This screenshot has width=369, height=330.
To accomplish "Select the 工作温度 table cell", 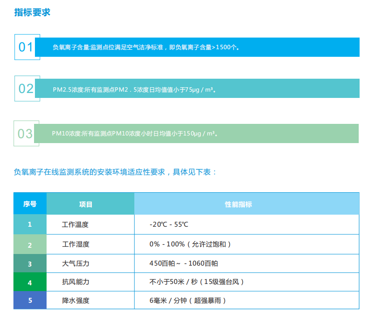I will [x=75, y=224].
